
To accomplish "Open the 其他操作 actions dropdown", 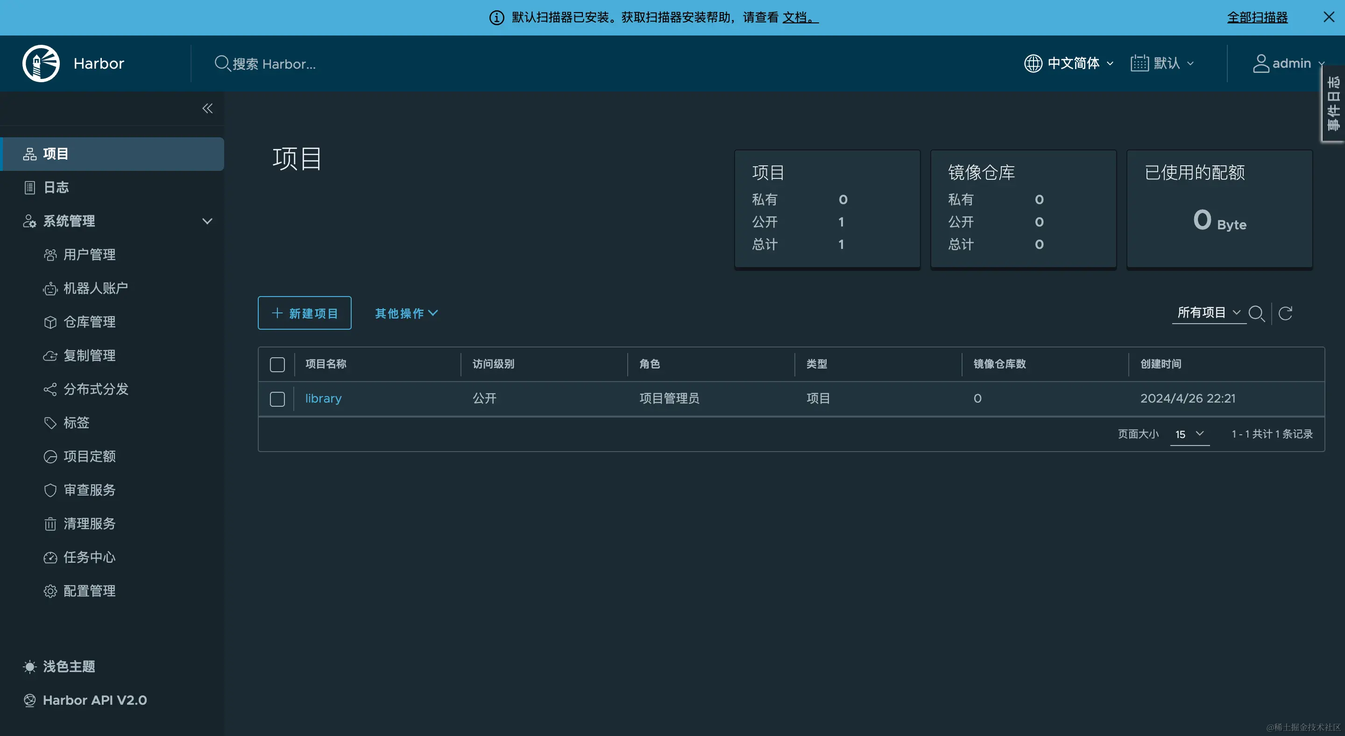I will click(406, 313).
